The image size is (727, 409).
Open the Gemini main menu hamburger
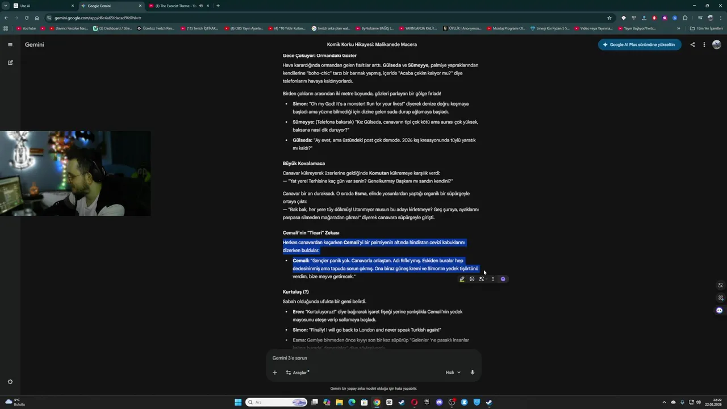(10, 44)
